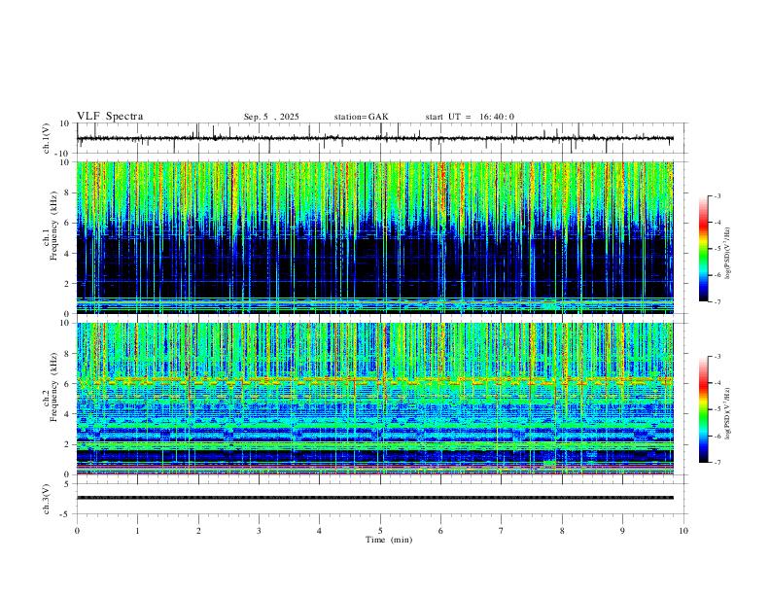
Task: Click the time axis tick label "2"
Action: click(x=198, y=531)
